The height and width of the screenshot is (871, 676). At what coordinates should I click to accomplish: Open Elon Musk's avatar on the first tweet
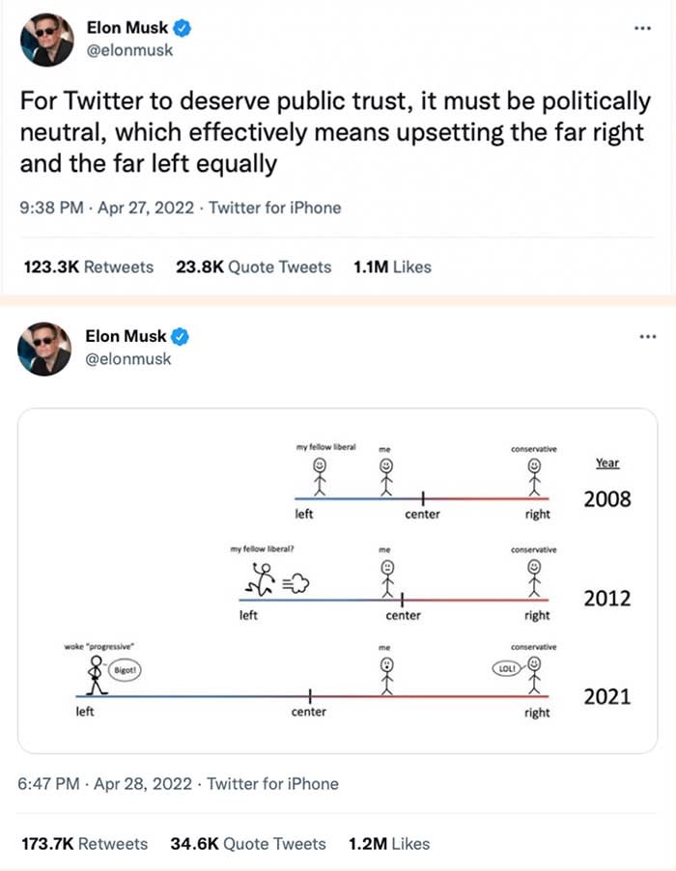(x=45, y=40)
